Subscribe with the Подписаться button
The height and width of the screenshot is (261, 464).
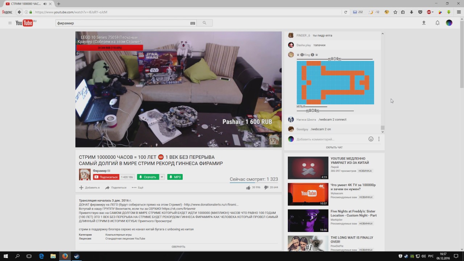pyautogui.click(x=106, y=177)
